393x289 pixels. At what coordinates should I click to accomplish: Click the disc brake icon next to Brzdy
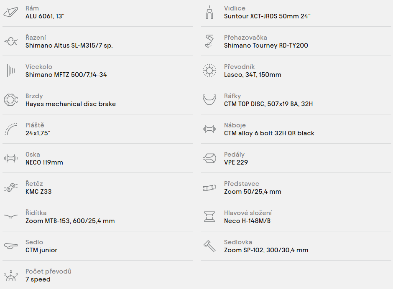tap(11, 100)
